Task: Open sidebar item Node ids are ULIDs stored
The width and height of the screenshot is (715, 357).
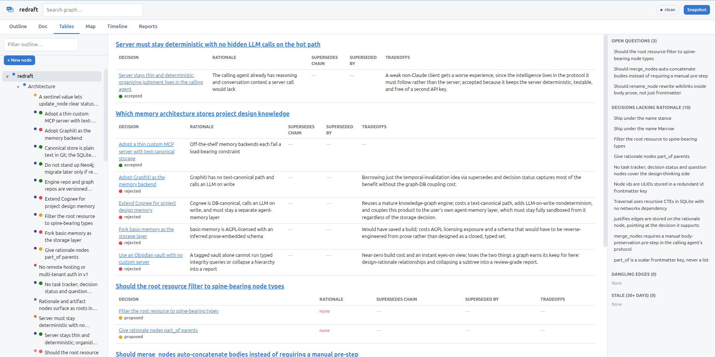Action: 659,188
